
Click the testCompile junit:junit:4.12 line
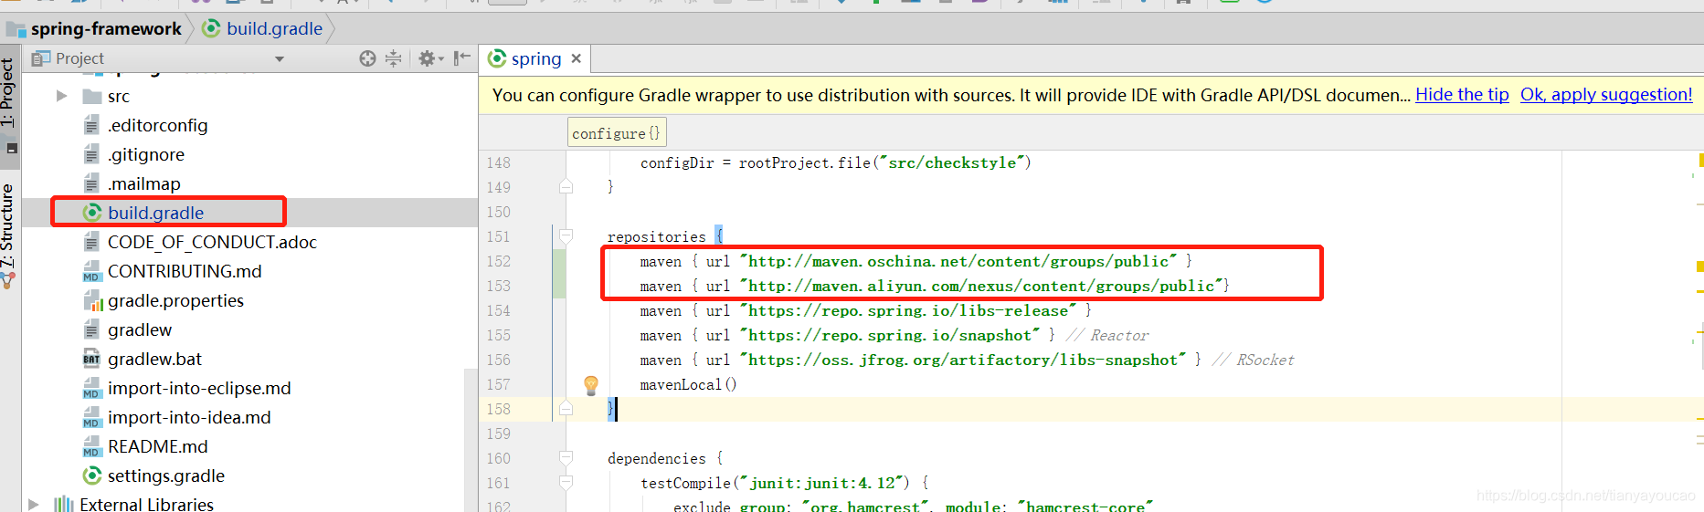coord(784,483)
